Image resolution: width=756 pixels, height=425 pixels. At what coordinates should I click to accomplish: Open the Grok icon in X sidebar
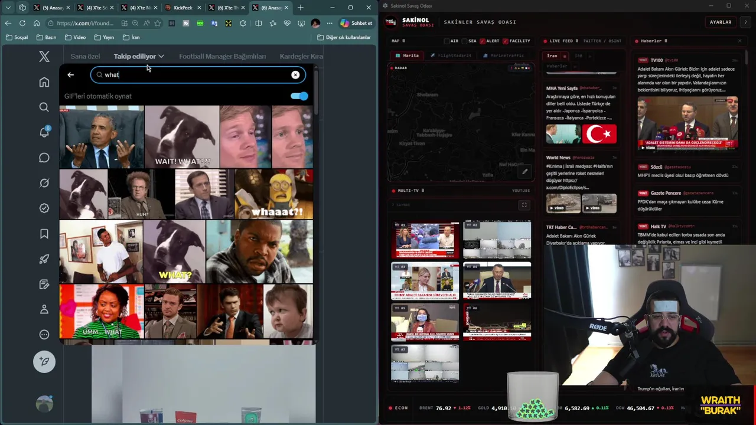click(x=44, y=183)
